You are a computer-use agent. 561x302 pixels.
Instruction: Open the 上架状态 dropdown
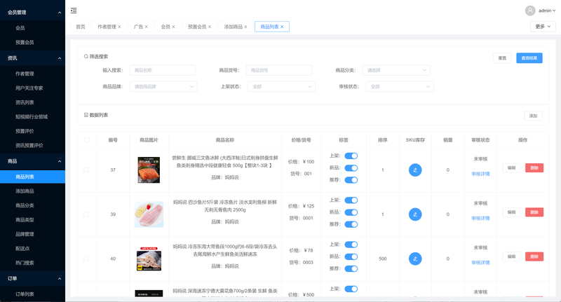pyautogui.click(x=282, y=86)
